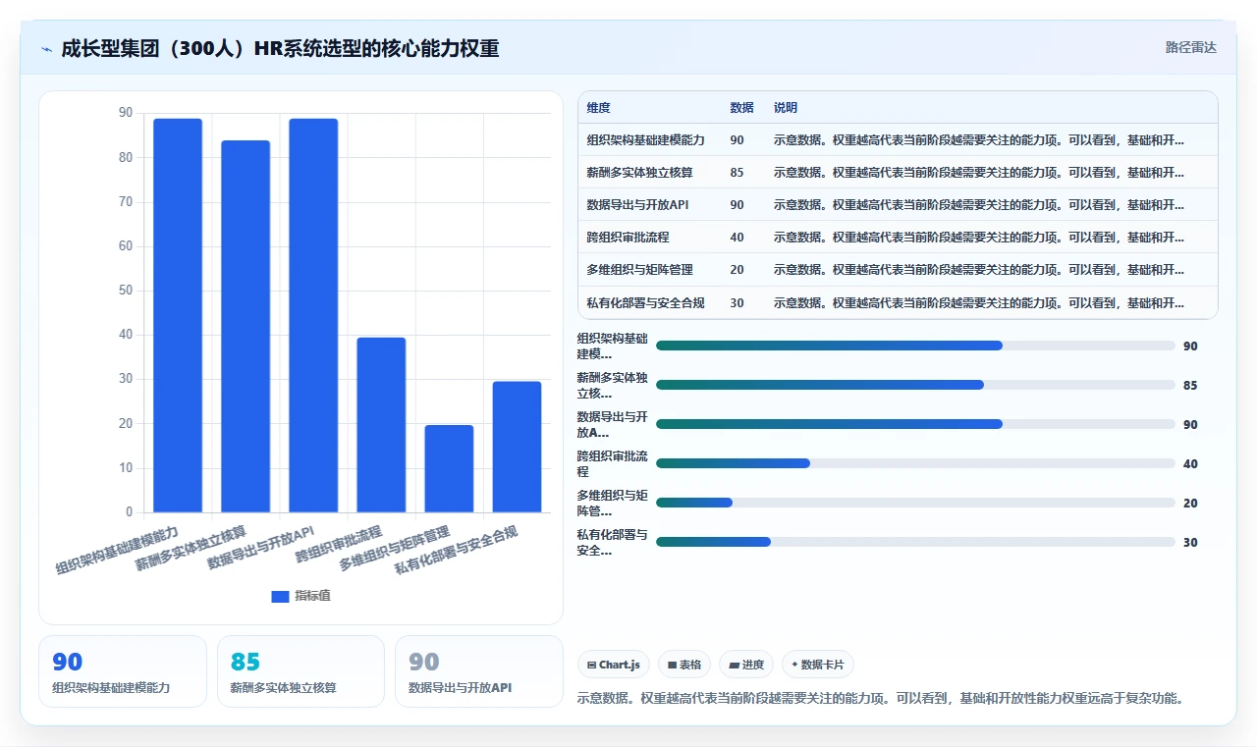The height and width of the screenshot is (747, 1257).
Task: Click the 数据导出与开放API x-axis label
Action: pos(261,549)
